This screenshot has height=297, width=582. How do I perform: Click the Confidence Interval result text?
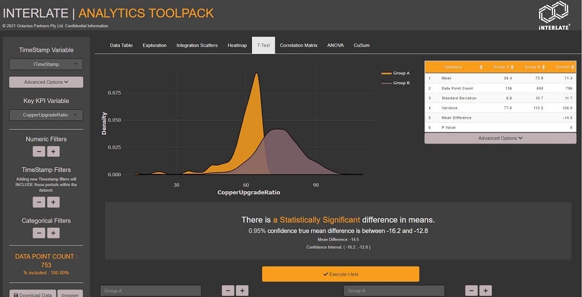pos(338,247)
